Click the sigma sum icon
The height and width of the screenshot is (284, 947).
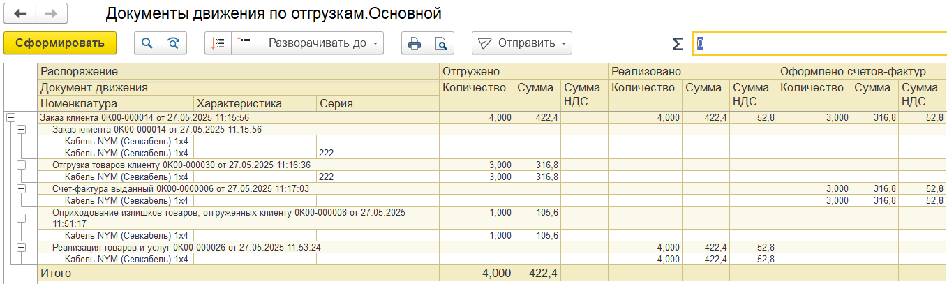click(676, 44)
